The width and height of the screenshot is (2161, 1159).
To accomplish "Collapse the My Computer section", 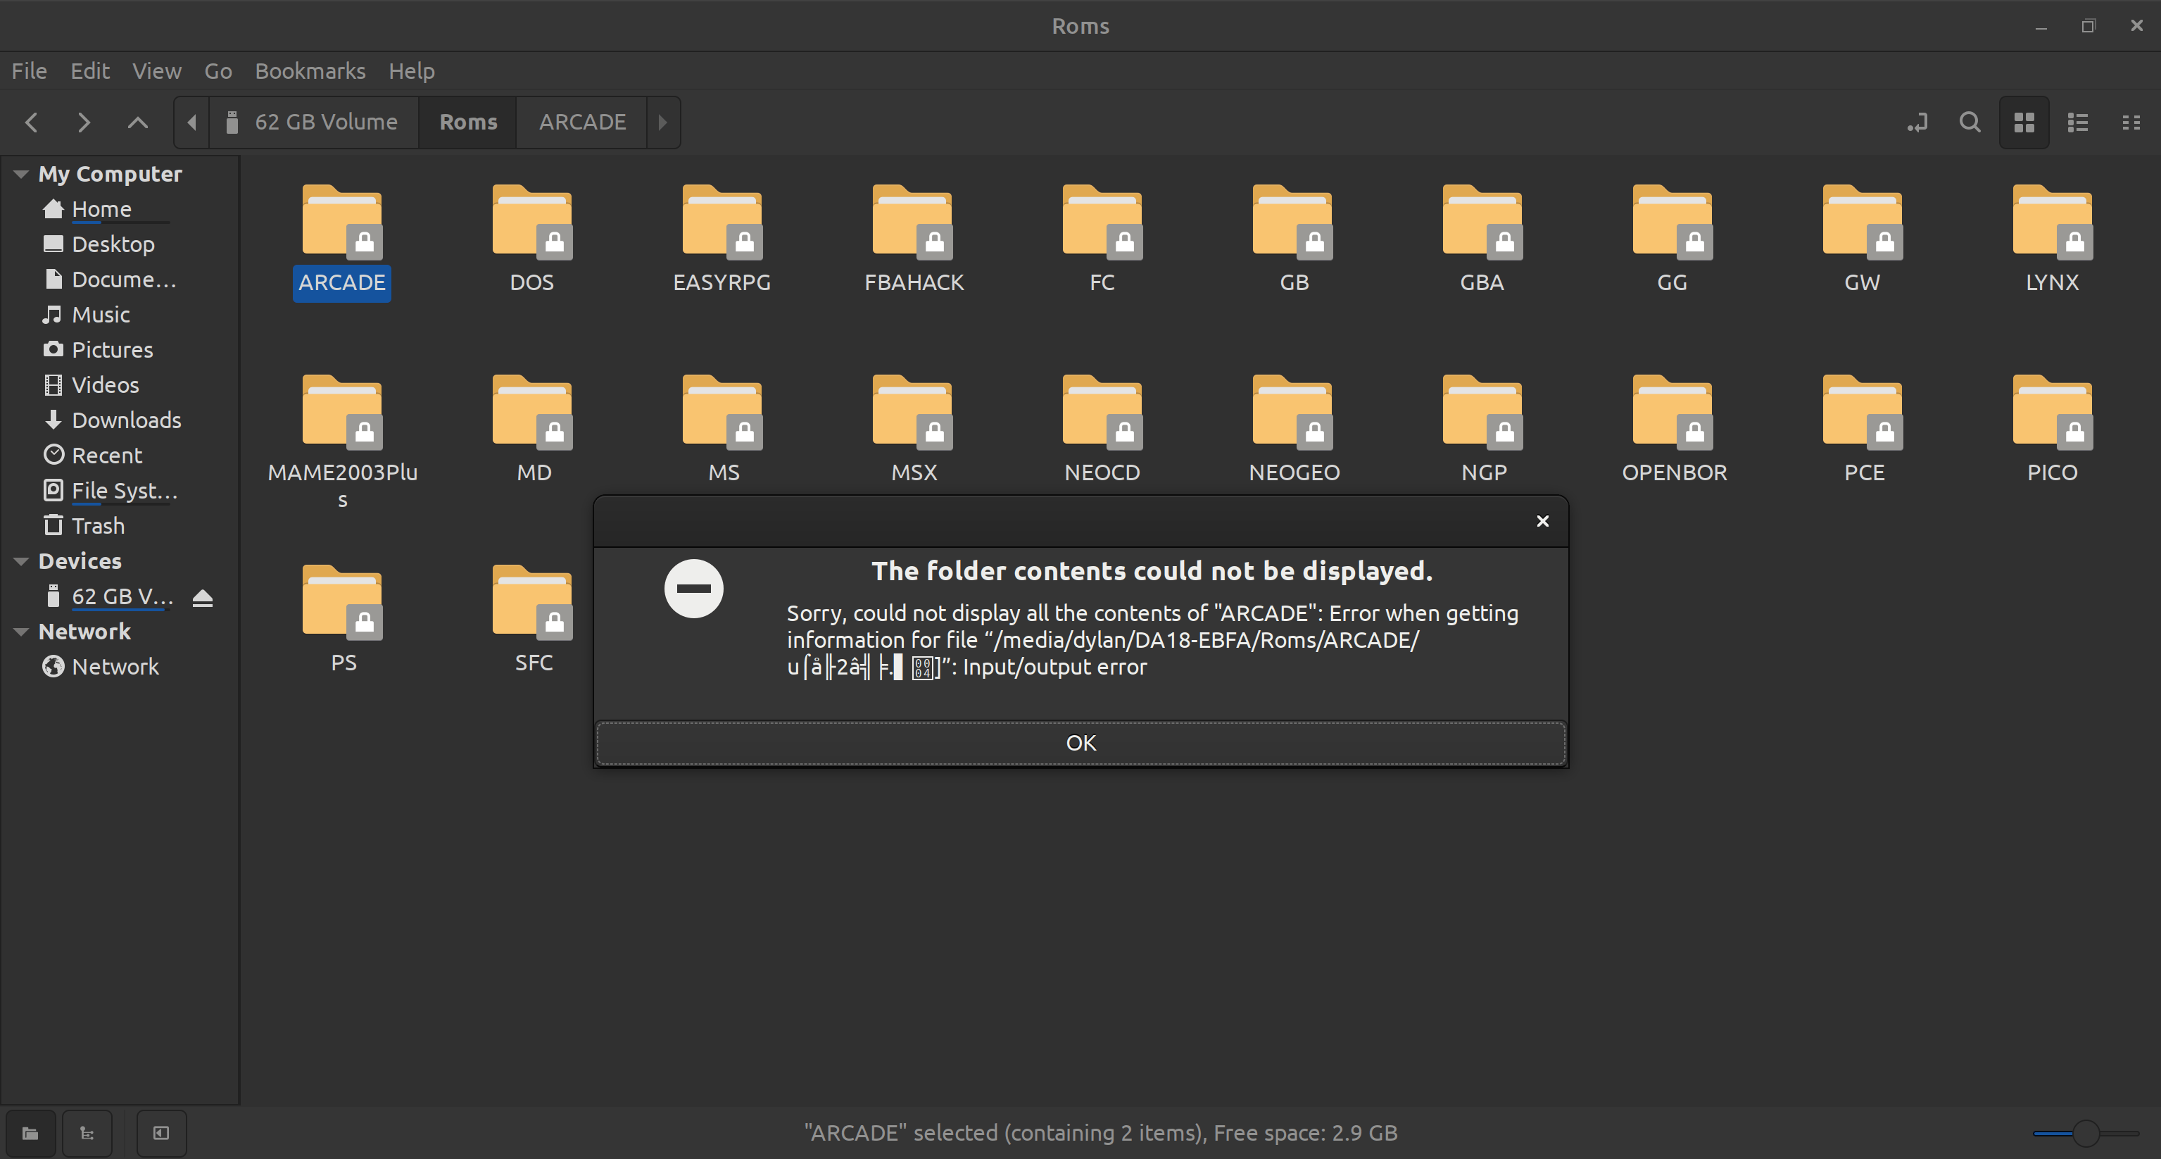I will point(22,175).
